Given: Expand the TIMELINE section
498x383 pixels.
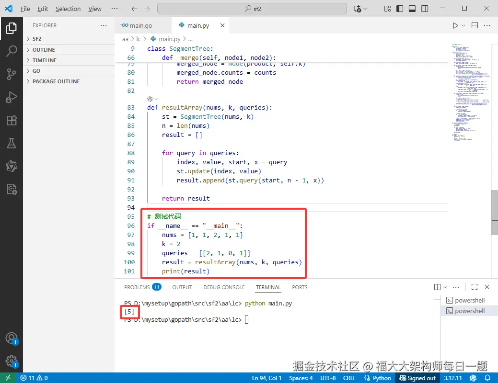Looking at the screenshot, I should click(x=69, y=60).
